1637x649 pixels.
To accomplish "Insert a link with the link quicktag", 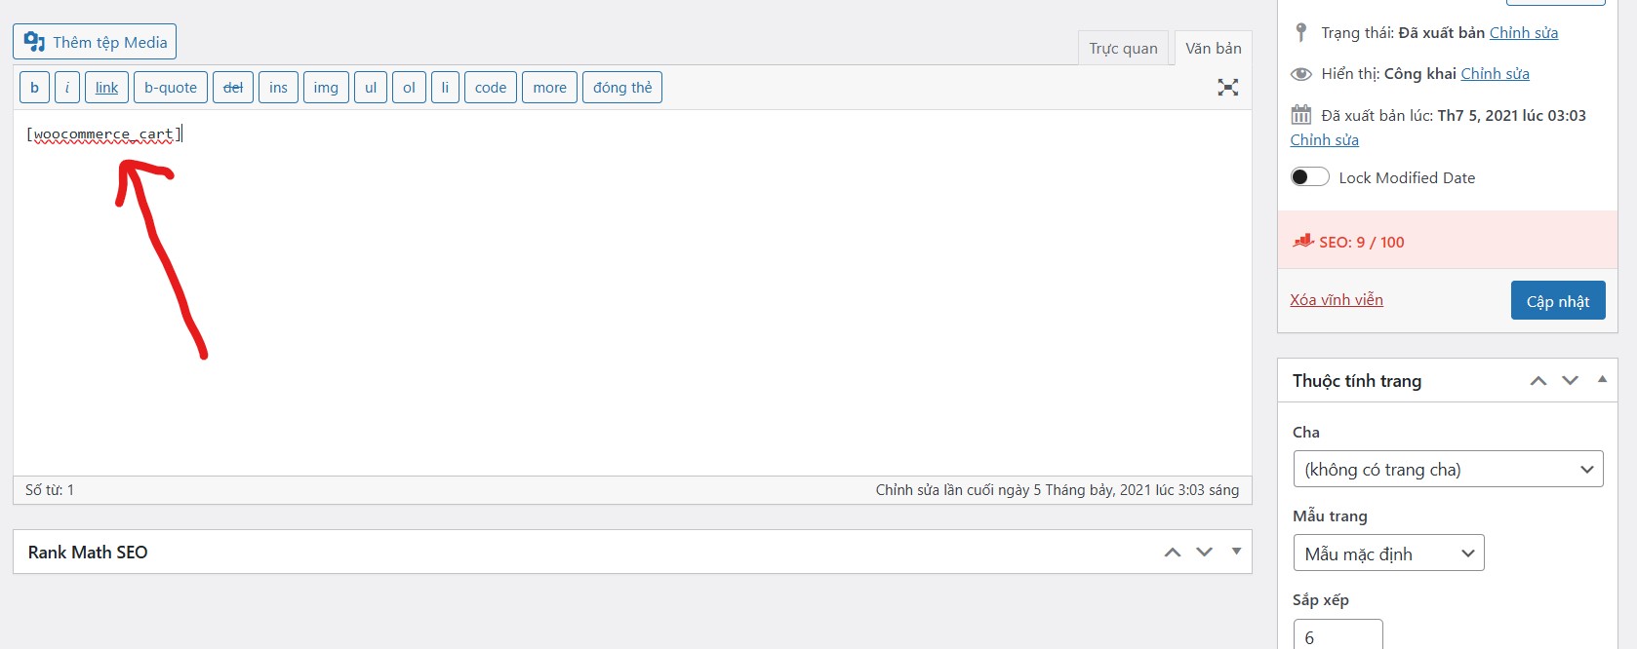I will click(x=106, y=88).
